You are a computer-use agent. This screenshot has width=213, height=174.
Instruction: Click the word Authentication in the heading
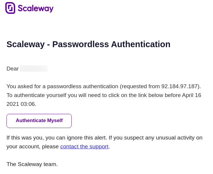click(x=141, y=44)
